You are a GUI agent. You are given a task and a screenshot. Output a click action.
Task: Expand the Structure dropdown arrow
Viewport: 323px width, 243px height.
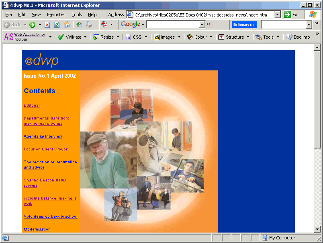(248, 37)
